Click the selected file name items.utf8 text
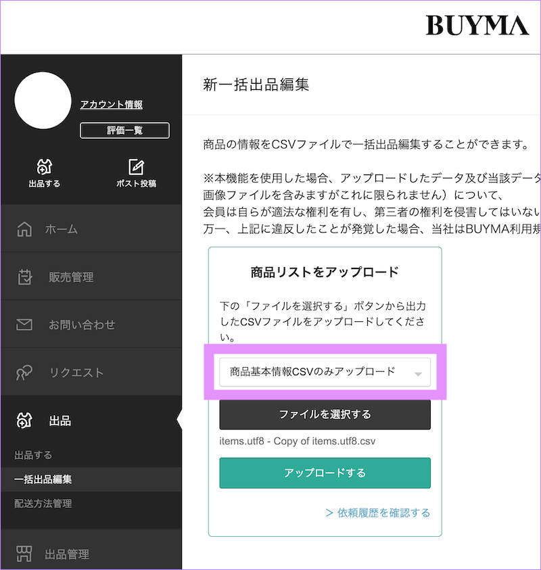Viewport: 541px width, 570px height. click(x=297, y=441)
